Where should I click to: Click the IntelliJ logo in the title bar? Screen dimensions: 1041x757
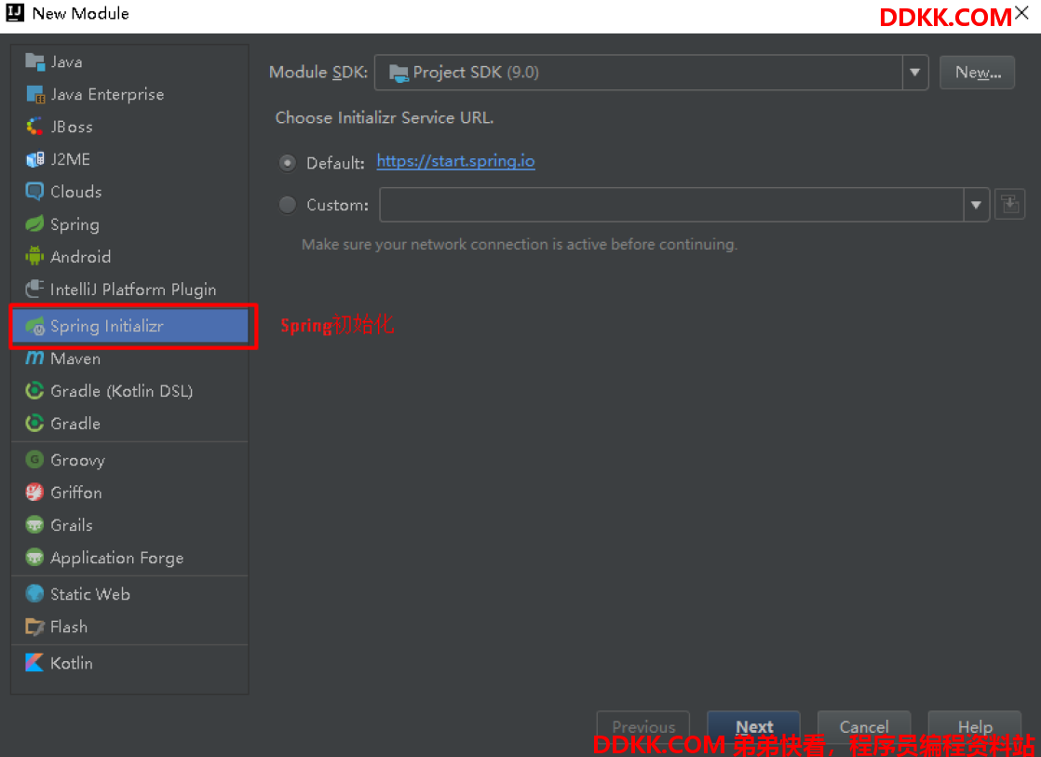15,13
